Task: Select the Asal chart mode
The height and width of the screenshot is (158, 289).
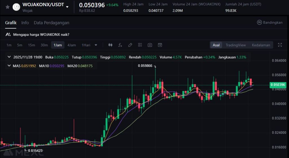Action: tap(216, 45)
